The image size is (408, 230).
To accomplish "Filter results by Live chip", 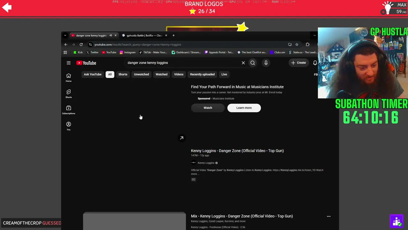I will click(224, 74).
